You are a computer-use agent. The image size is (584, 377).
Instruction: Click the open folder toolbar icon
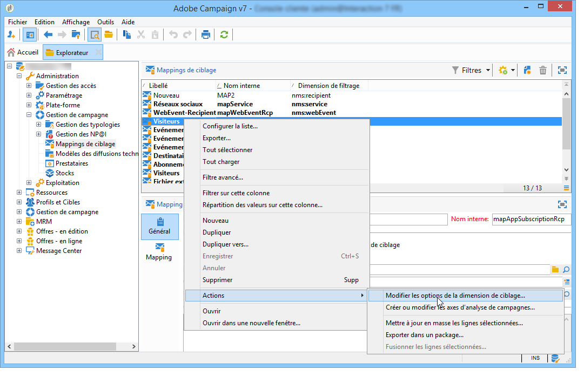(x=109, y=35)
